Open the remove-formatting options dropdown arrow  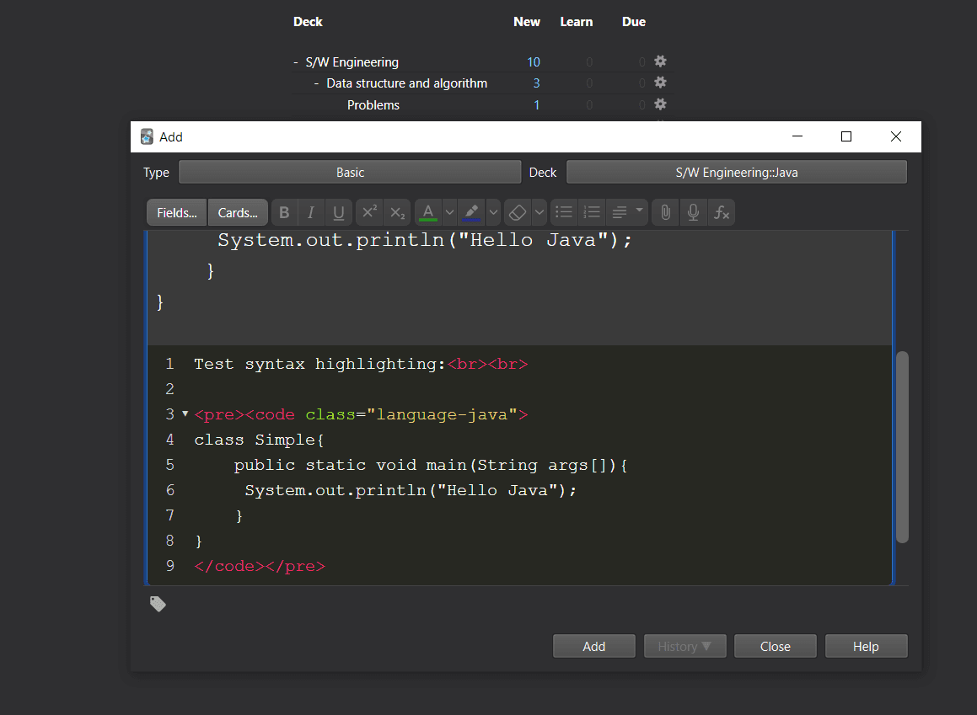[x=539, y=213]
